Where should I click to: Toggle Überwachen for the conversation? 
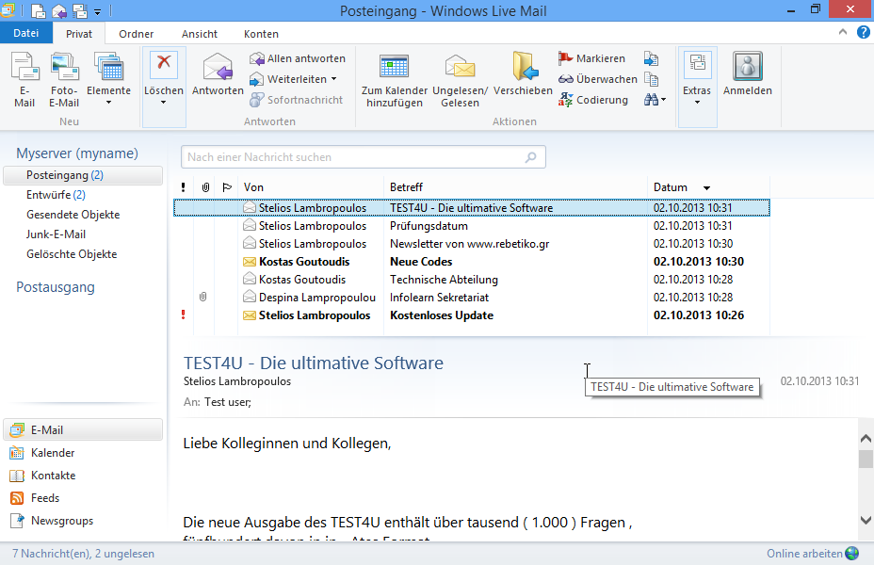tap(597, 79)
